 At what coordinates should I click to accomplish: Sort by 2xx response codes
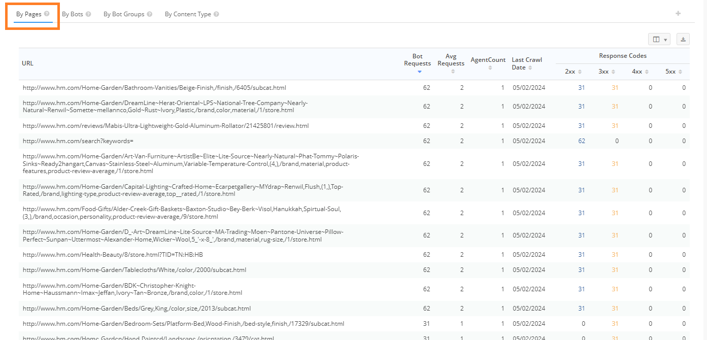(x=580, y=72)
